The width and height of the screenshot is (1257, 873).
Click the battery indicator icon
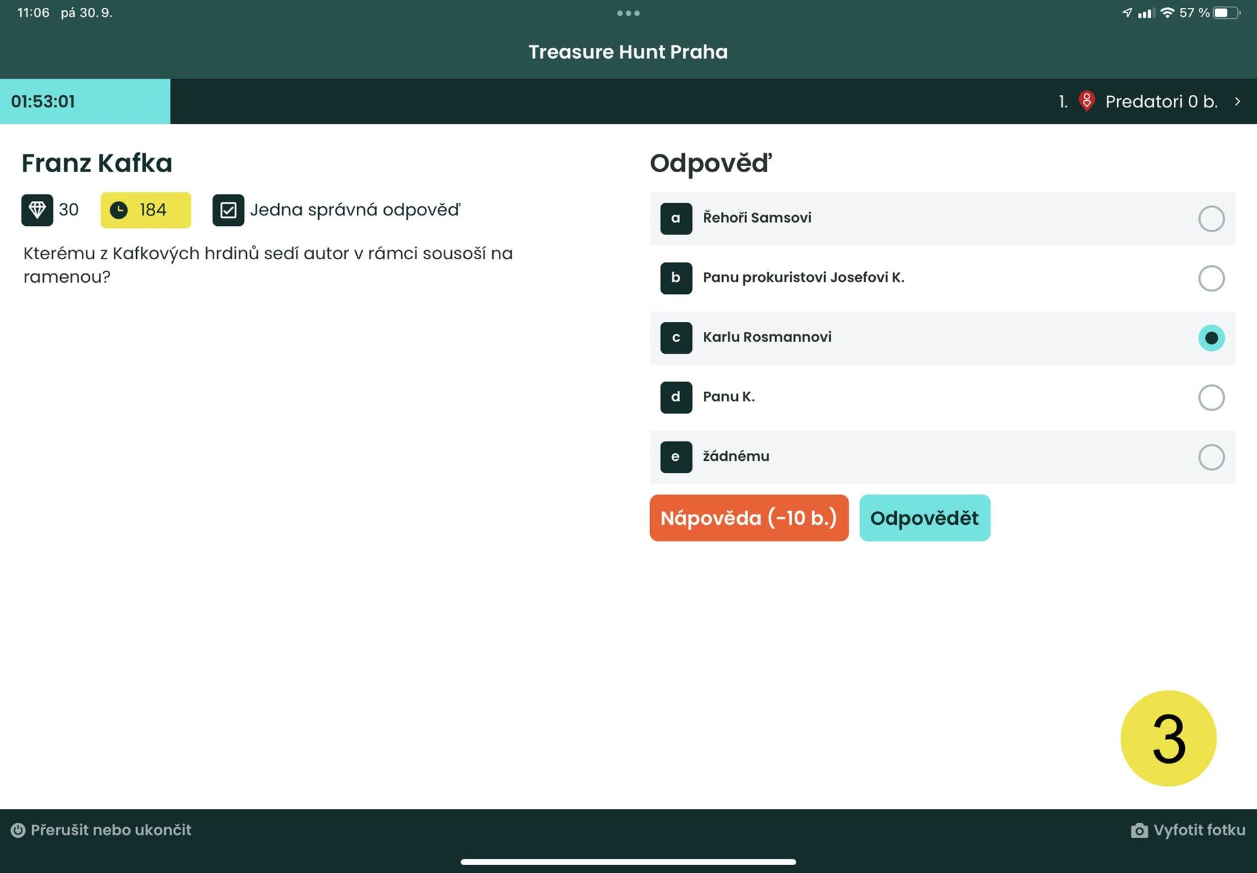pyautogui.click(x=1226, y=13)
